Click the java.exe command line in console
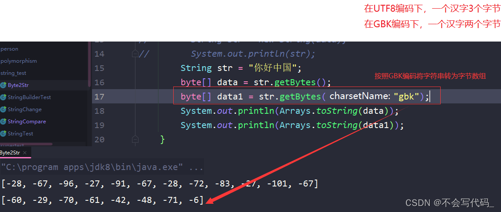The image size is (501, 212). pos(102,167)
